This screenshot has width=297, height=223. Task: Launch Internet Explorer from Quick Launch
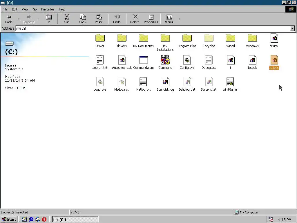click(x=31, y=220)
